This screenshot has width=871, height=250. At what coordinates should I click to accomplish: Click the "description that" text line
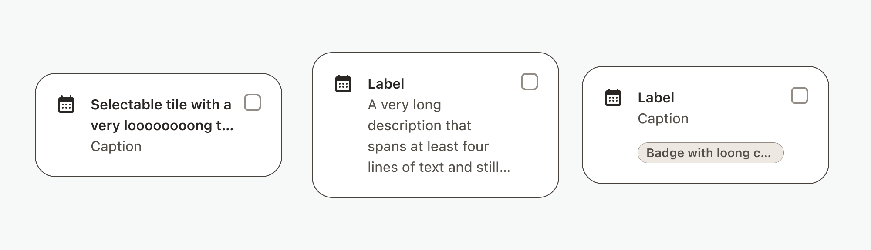coord(419,125)
